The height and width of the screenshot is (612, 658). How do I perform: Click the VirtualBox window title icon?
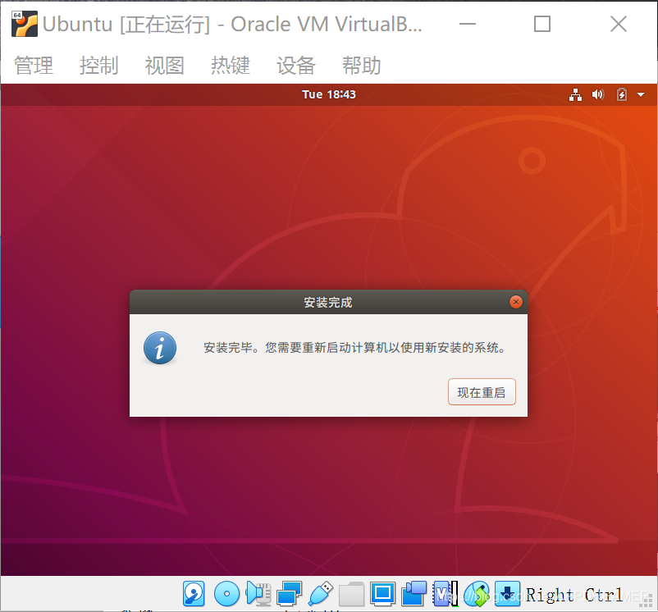(x=25, y=24)
